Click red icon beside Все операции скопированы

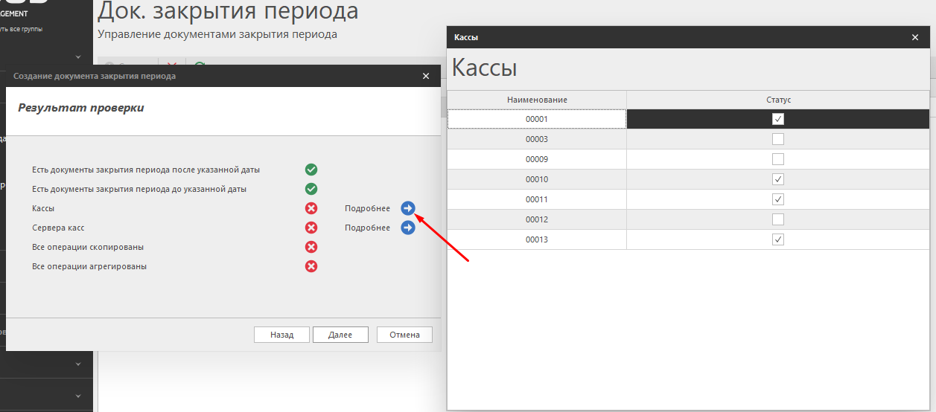[311, 247]
